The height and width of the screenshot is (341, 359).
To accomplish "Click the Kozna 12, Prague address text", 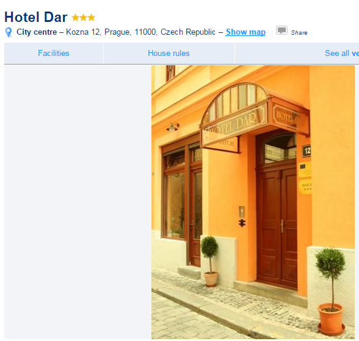I will coord(99,32).
